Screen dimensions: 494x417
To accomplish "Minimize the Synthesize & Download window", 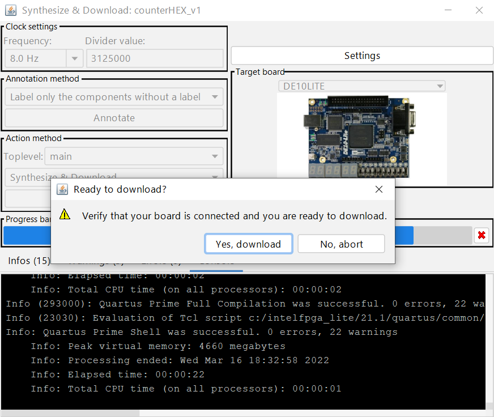I will coord(448,10).
